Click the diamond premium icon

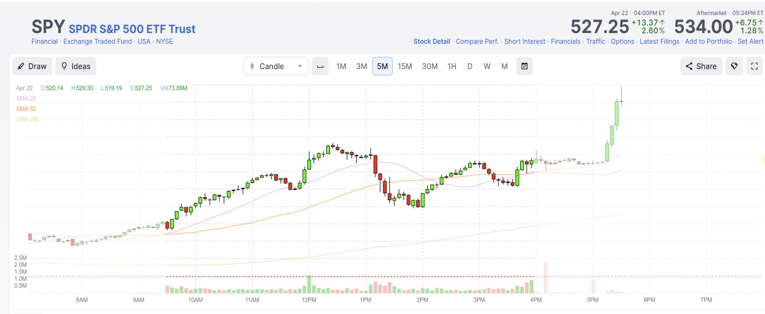(x=734, y=66)
